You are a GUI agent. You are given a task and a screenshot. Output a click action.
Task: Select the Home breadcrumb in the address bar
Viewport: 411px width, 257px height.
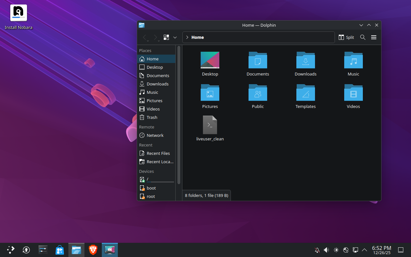click(197, 37)
